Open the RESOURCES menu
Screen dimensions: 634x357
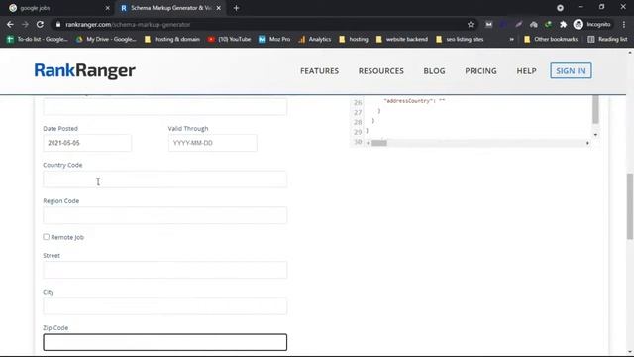point(380,70)
